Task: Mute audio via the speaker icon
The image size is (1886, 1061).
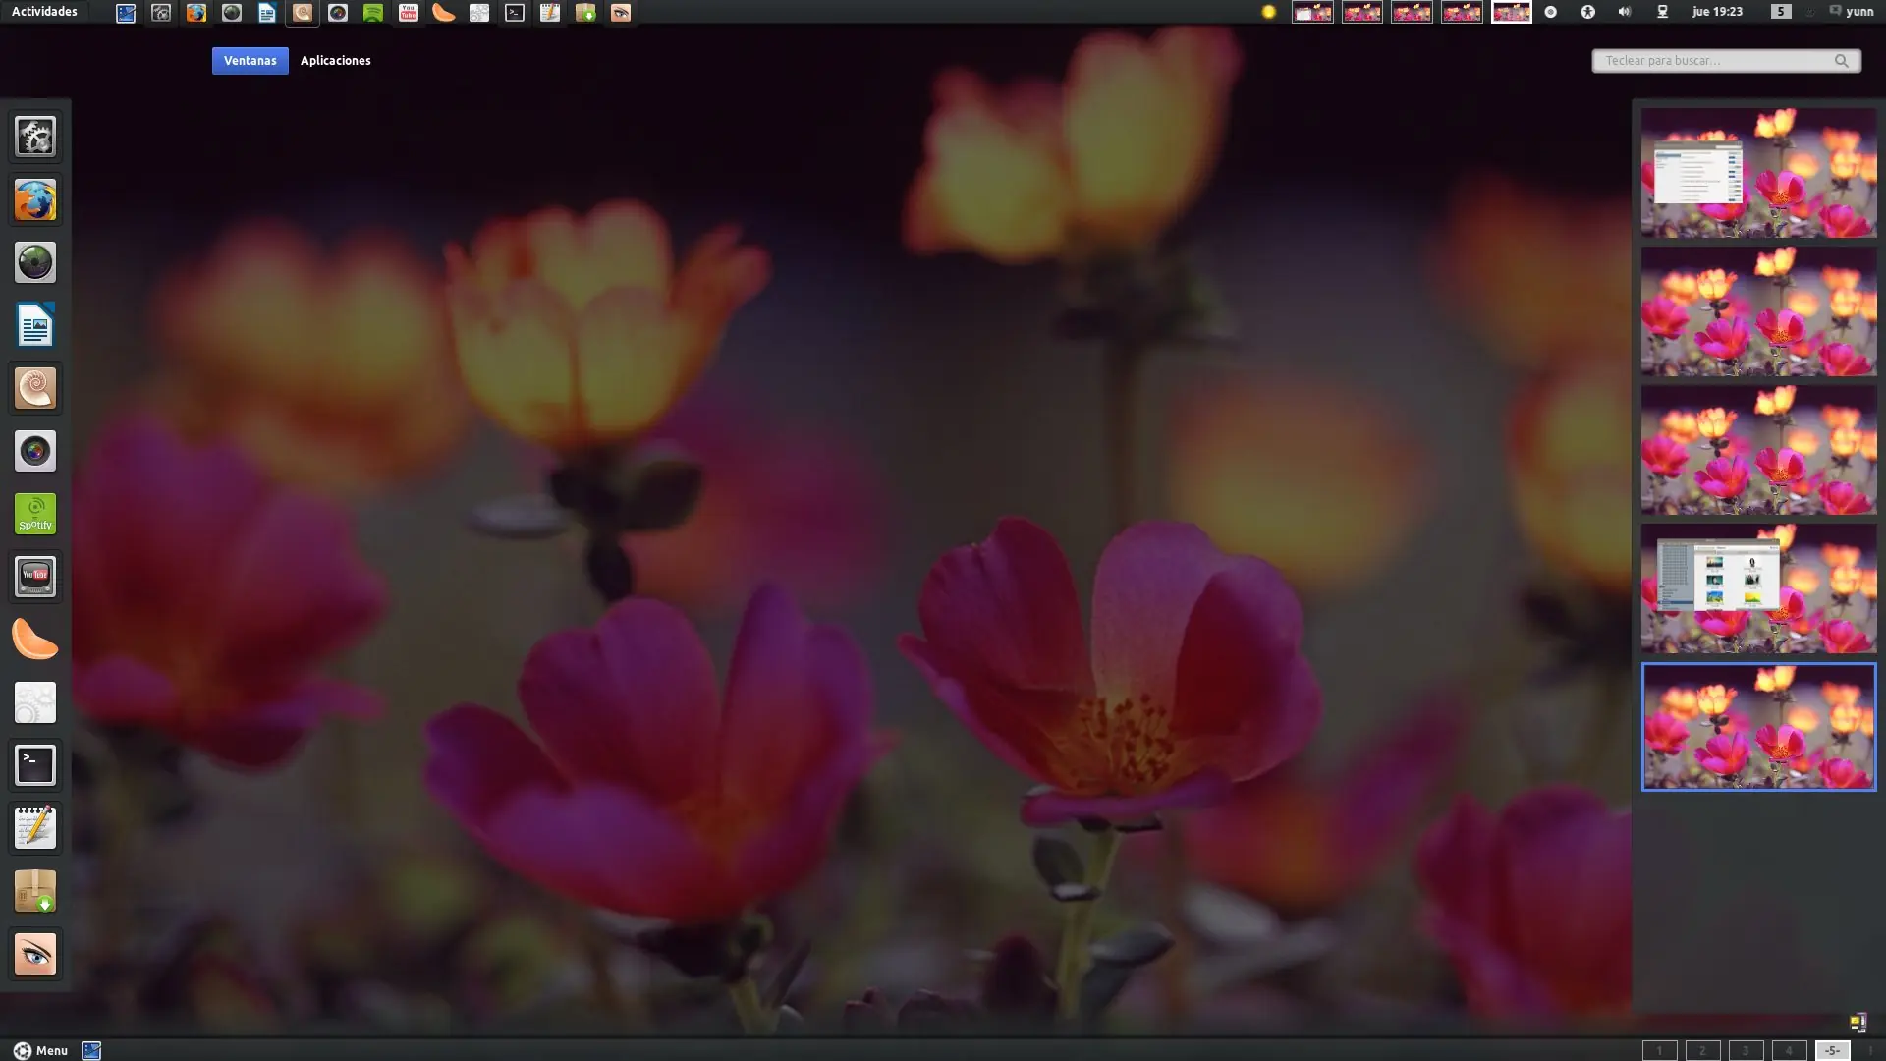Action: (1624, 12)
